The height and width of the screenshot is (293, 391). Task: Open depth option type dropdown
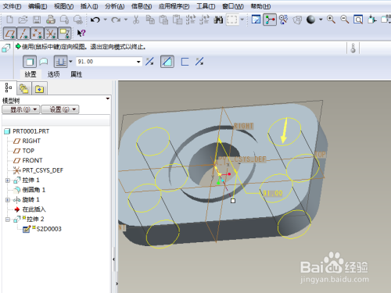70,62
